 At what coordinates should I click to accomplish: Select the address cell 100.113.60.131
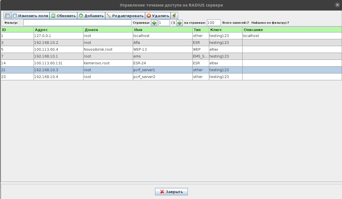[58, 63]
